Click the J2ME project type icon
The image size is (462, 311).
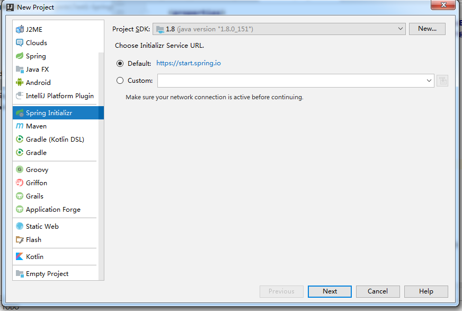tap(20, 29)
